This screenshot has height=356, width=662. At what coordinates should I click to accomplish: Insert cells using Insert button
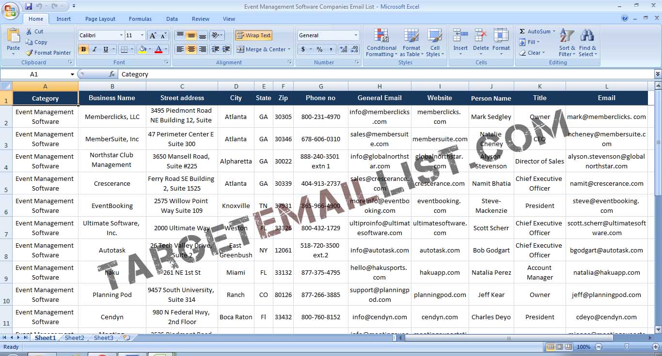pos(460,43)
